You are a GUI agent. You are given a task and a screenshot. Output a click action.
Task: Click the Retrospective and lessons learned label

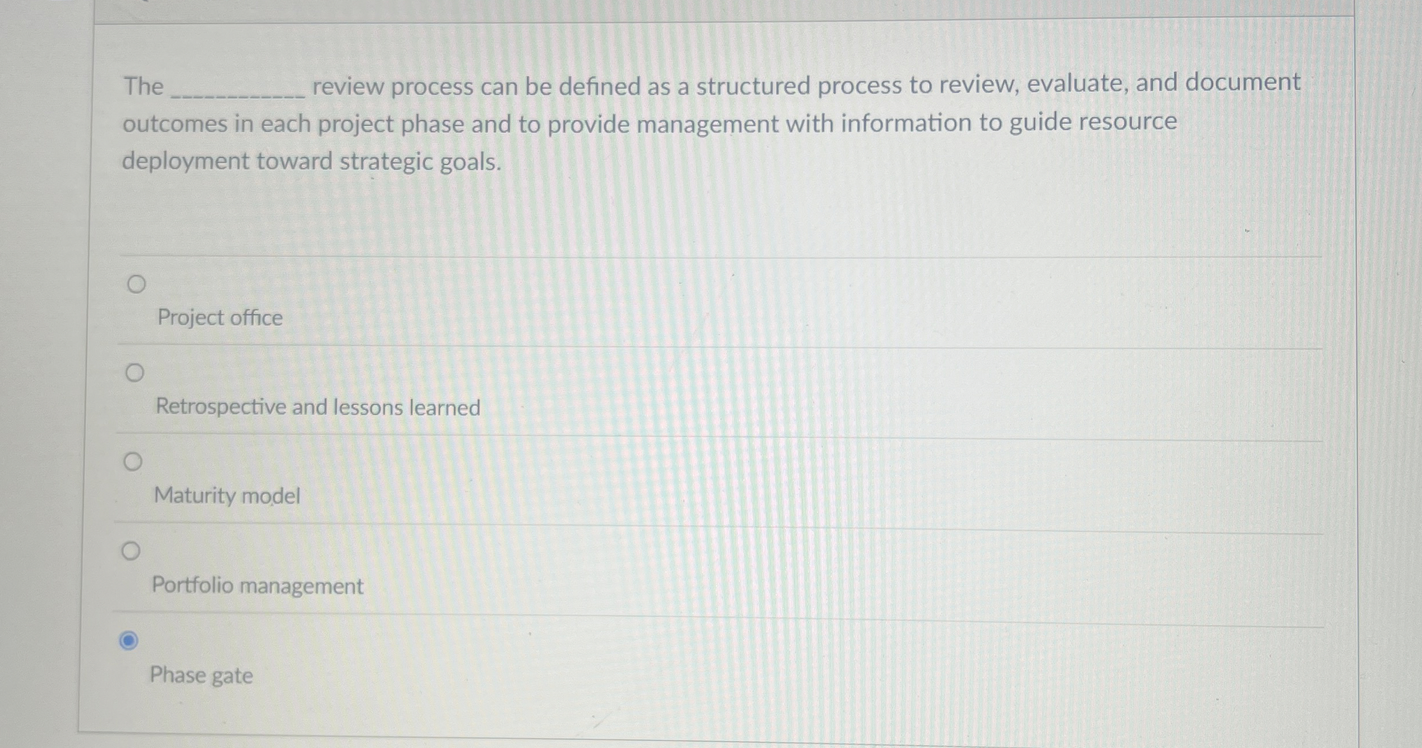[x=317, y=407]
